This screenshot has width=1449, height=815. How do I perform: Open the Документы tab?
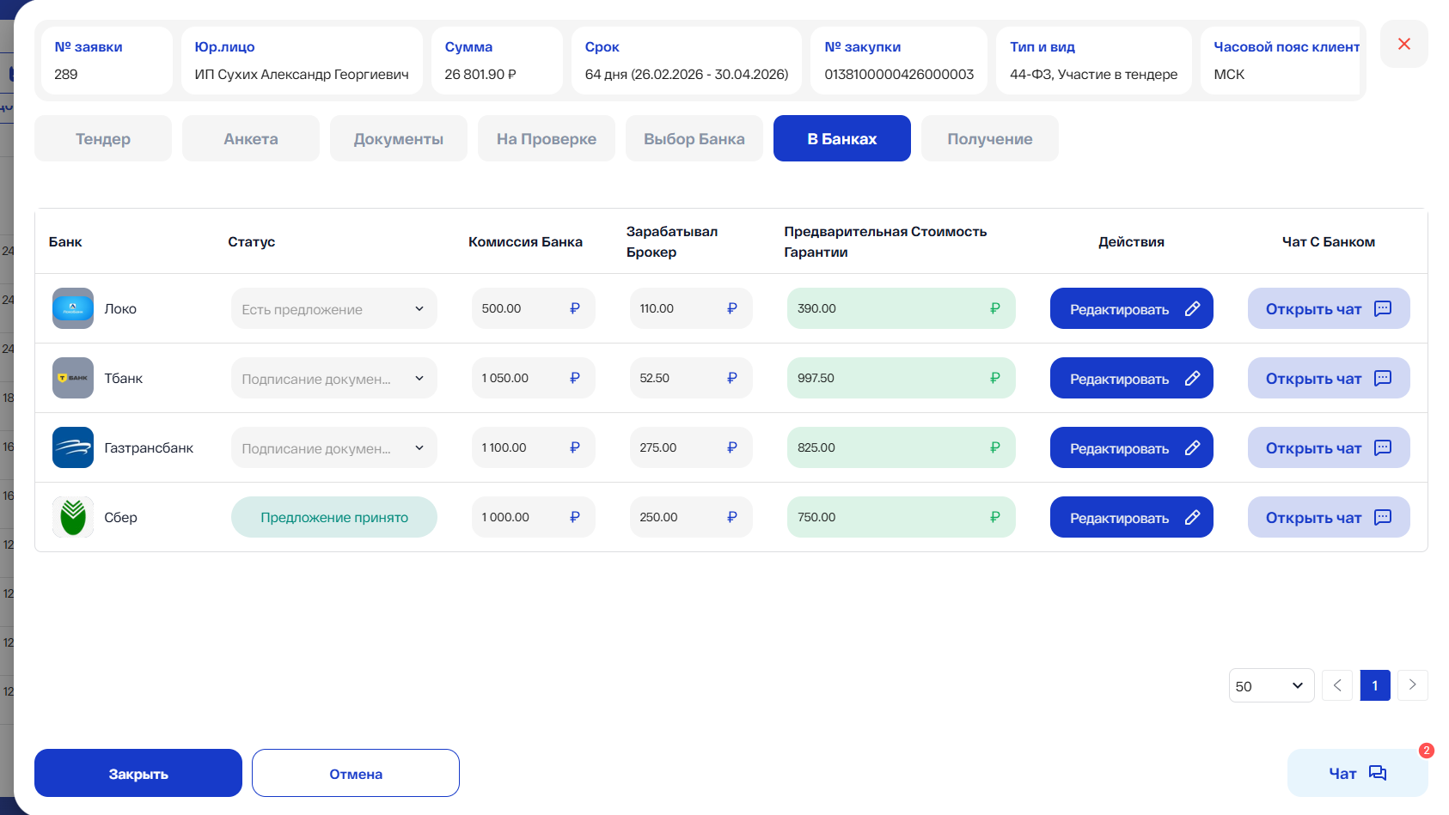click(x=399, y=138)
